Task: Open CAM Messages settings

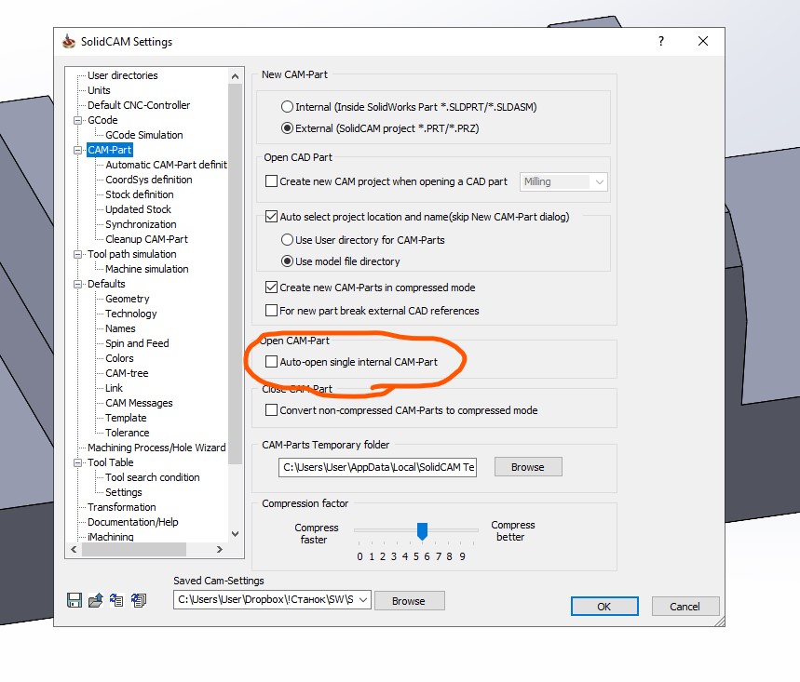Action: pos(139,403)
